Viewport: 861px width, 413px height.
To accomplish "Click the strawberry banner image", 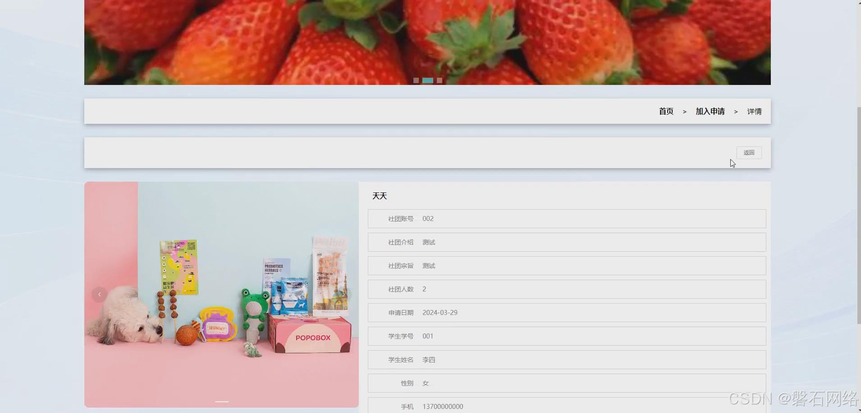I will [x=427, y=42].
